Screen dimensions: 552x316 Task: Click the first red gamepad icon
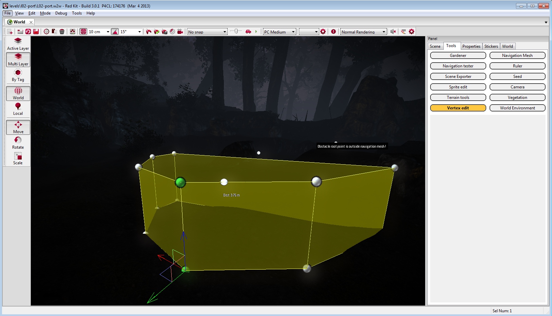click(x=149, y=31)
